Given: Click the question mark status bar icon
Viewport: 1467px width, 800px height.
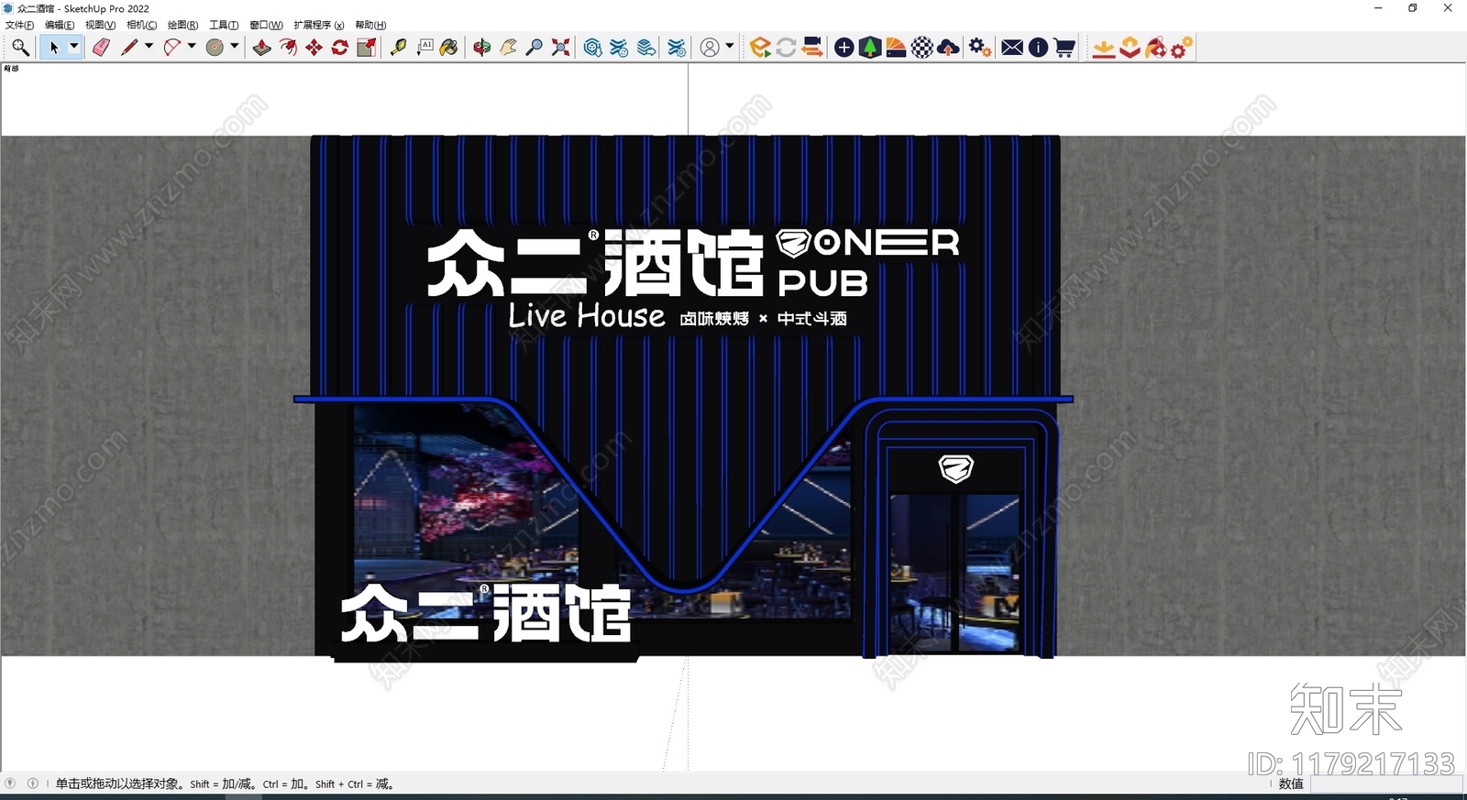Looking at the screenshot, I should [10, 784].
